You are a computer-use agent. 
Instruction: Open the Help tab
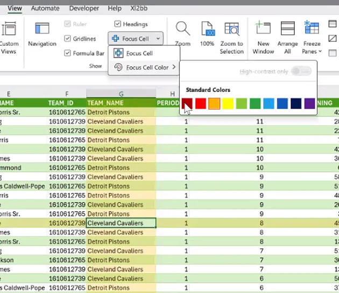115,8
